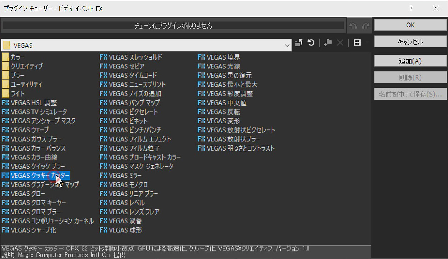Click the FX icon of VEGAS 反転

(202, 112)
